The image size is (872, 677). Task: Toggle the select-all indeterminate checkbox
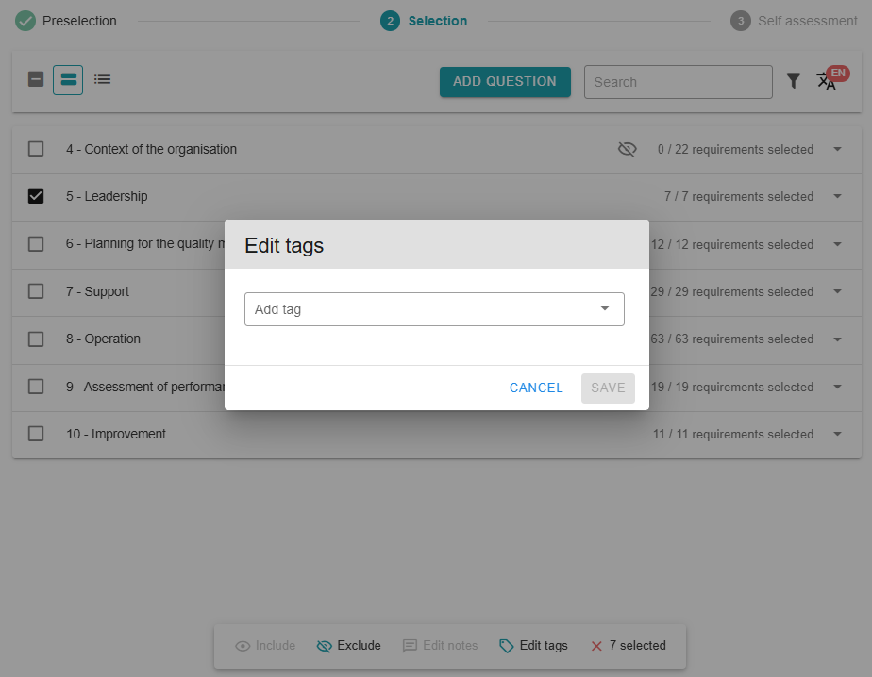click(x=36, y=80)
